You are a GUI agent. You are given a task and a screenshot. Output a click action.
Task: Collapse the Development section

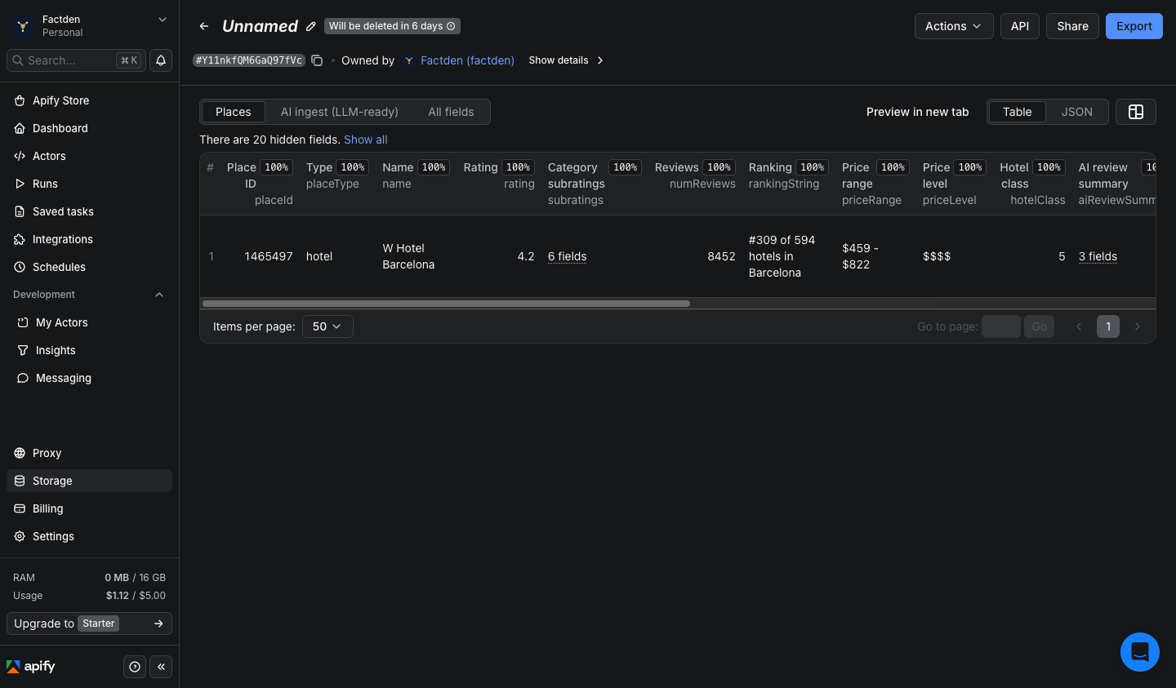pyautogui.click(x=159, y=295)
